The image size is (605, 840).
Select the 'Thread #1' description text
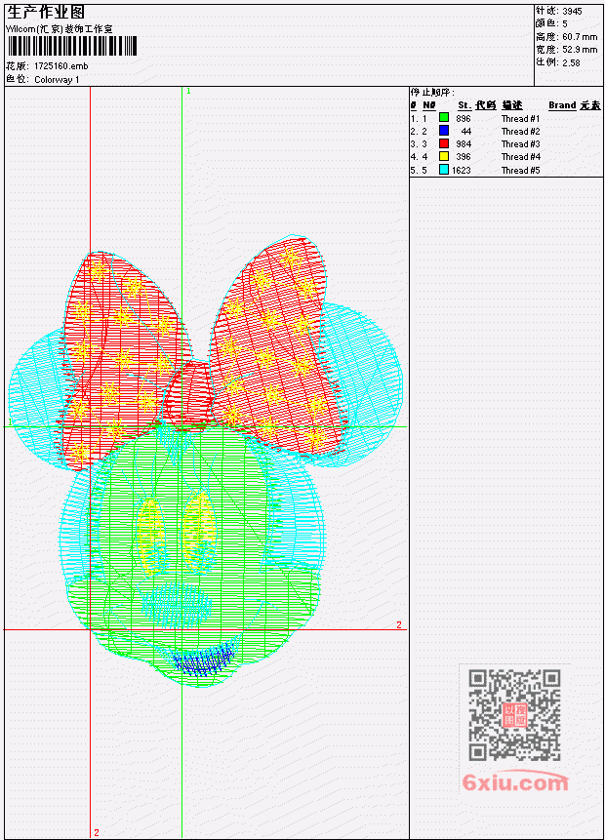pyautogui.click(x=520, y=118)
